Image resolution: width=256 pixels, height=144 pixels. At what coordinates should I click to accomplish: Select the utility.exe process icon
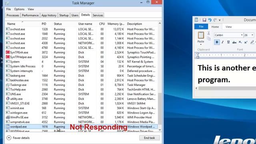coord(8,99)
